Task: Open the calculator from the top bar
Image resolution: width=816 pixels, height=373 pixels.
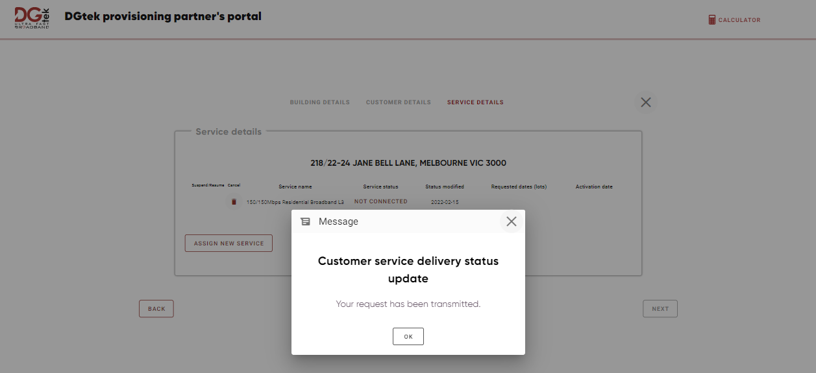Action: [734, 19]
